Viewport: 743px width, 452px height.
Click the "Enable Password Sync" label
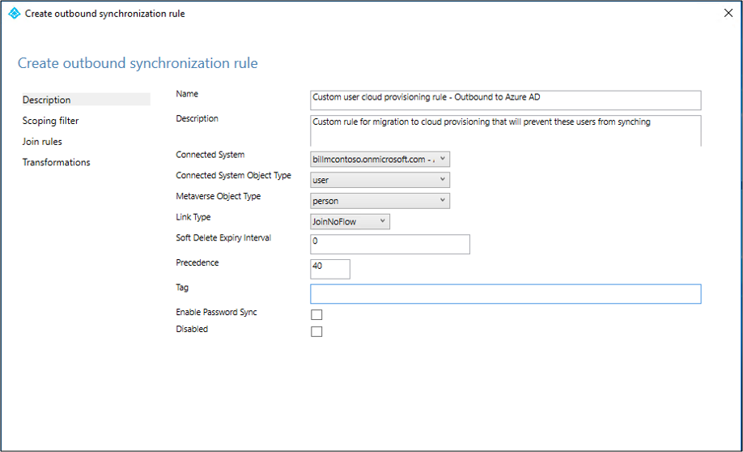tap(216, 312)
